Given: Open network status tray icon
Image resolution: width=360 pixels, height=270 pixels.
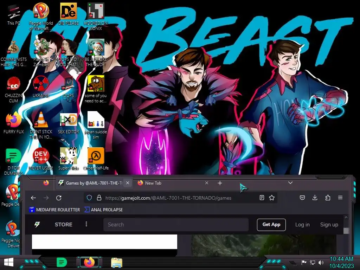Looking at the screenshot, I should pos(312,262).
